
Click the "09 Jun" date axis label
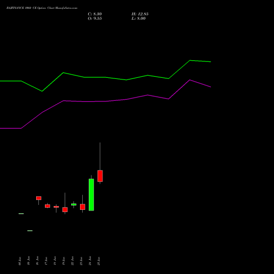tap(20, 261)
